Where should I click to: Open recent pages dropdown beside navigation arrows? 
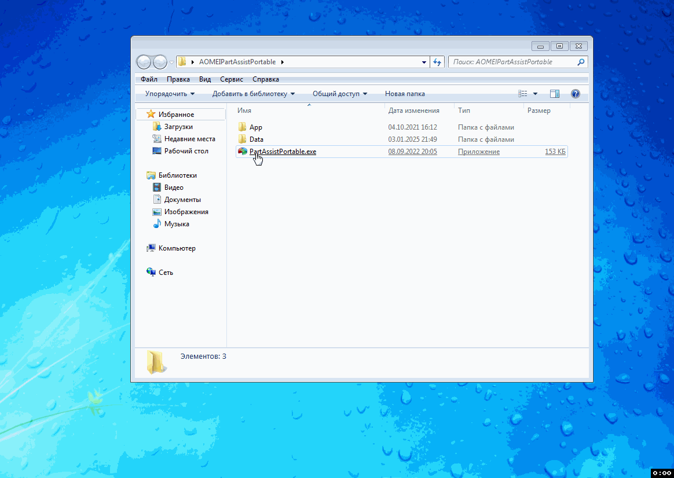coord(171,62)
